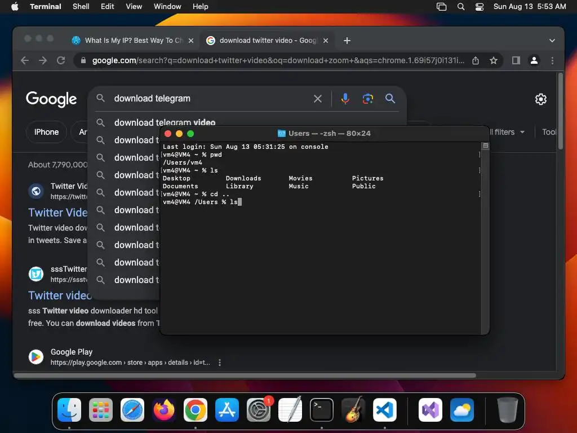
Task: Click the date and time in menu bar
Action: pos(530,7)
